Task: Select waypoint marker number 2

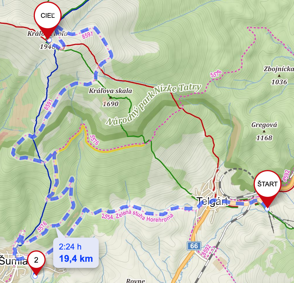Action: pos(36,263)
